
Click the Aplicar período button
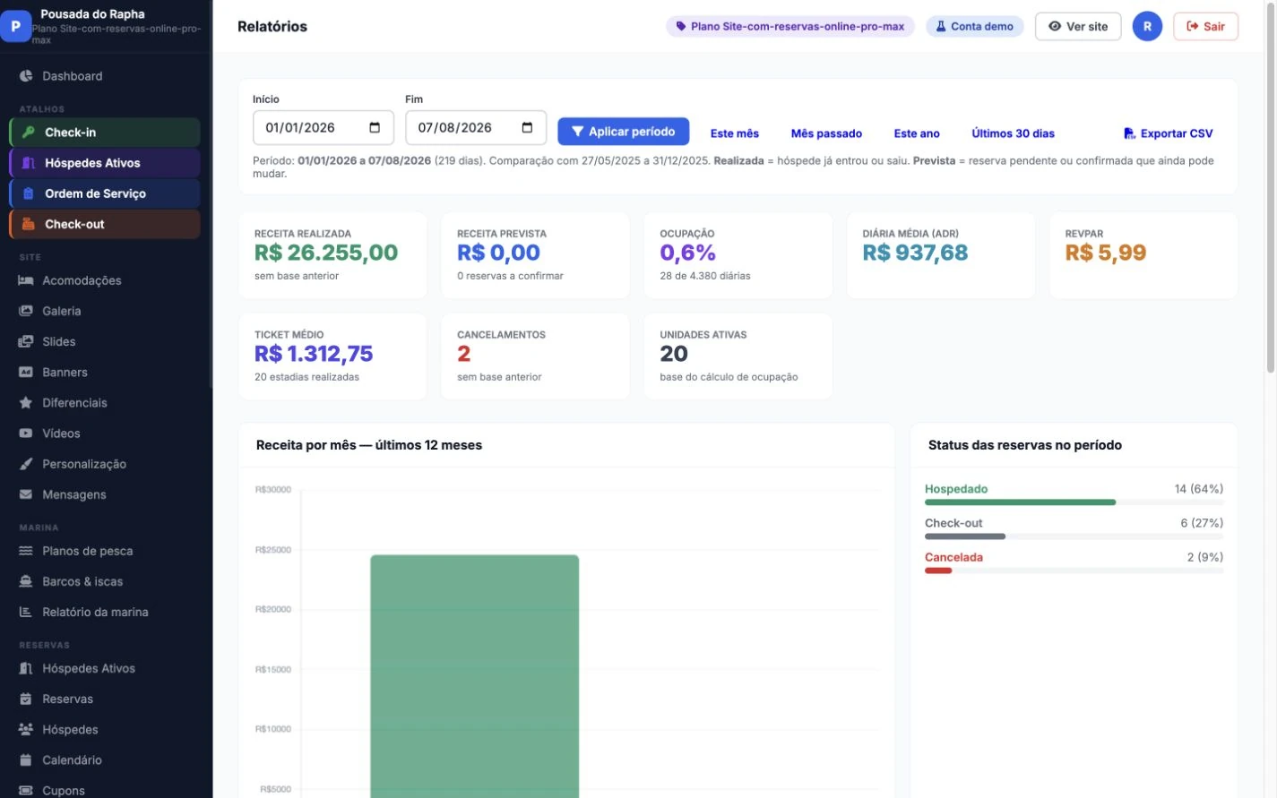click(623, 132)
